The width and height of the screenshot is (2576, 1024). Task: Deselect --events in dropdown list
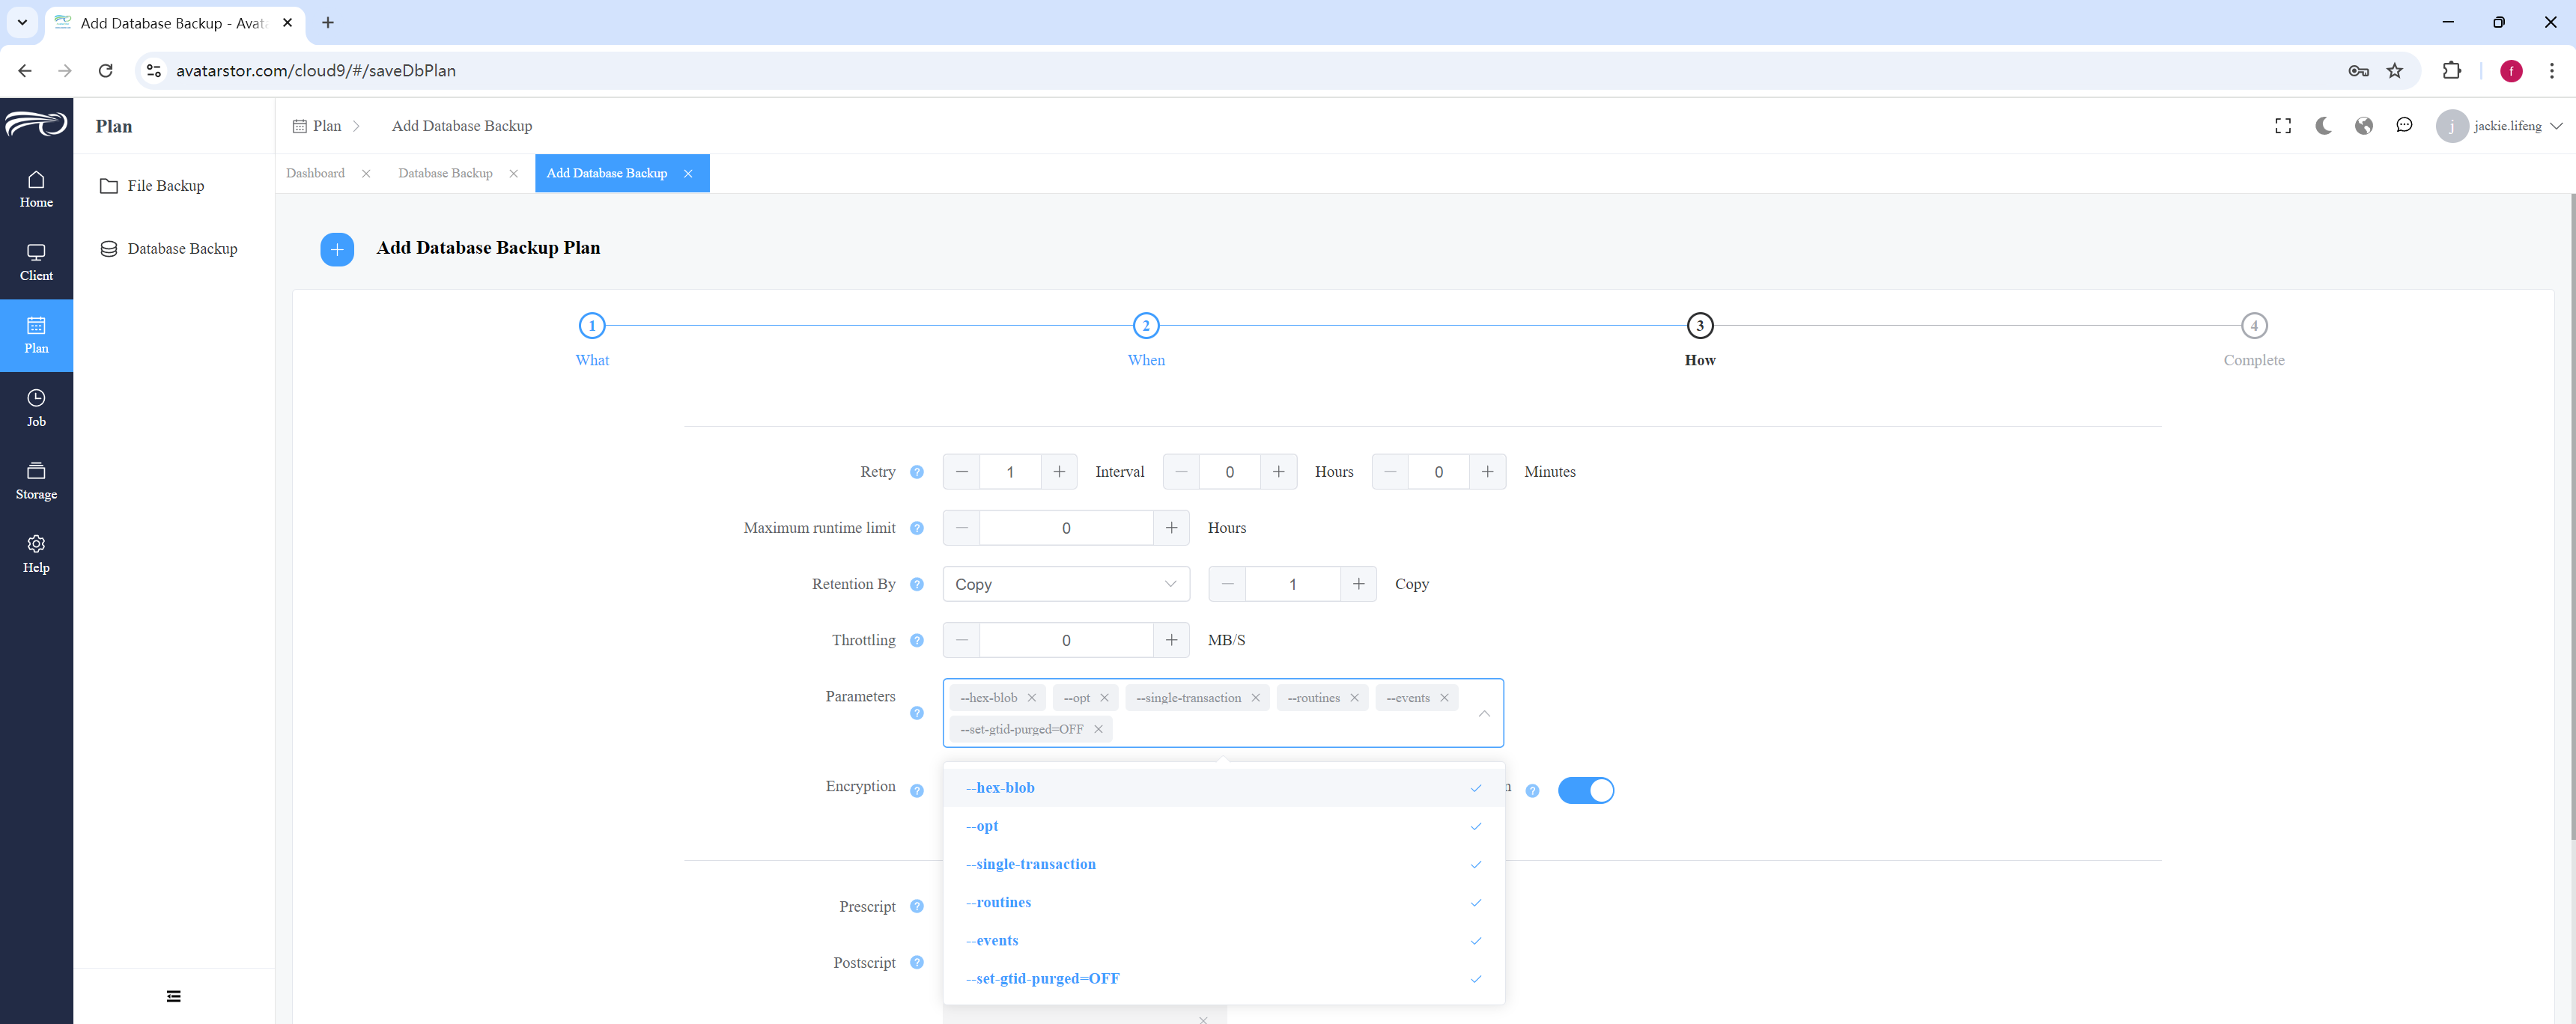1224,940
